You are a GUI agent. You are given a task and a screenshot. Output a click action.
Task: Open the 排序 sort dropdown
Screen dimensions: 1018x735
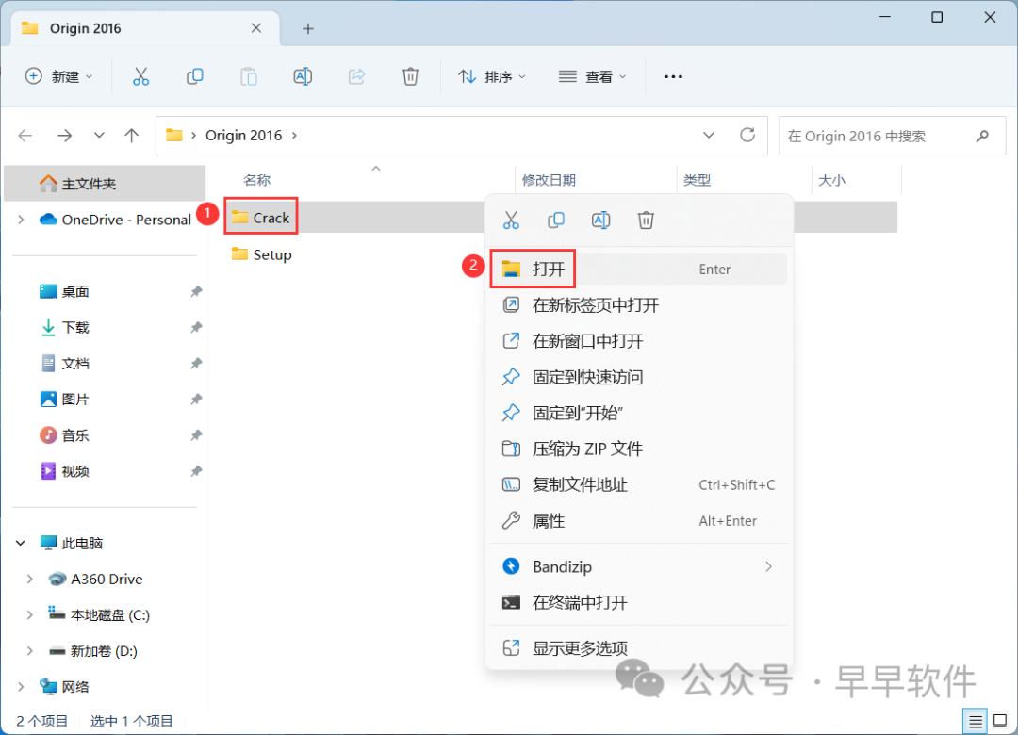pos(492,77)
